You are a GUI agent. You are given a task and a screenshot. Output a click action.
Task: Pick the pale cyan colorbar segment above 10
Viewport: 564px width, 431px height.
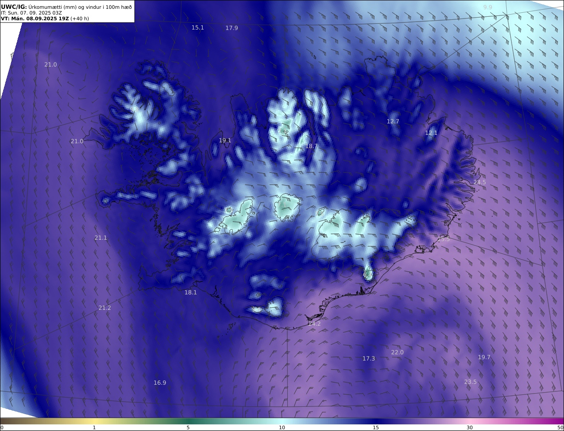[282, 421]
